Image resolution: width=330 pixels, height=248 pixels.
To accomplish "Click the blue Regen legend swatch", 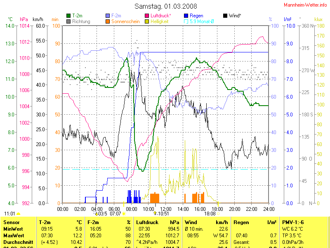I will 186,16.
